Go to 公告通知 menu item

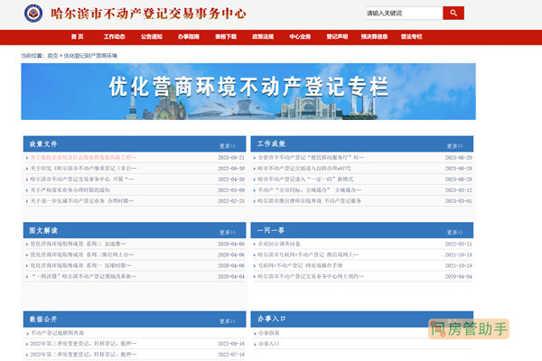[x=152, y=37]
